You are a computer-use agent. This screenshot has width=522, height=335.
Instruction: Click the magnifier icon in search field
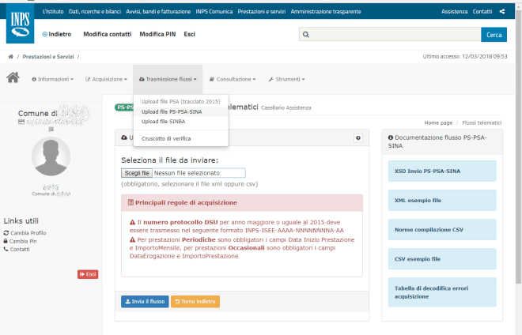coord(305,35)
